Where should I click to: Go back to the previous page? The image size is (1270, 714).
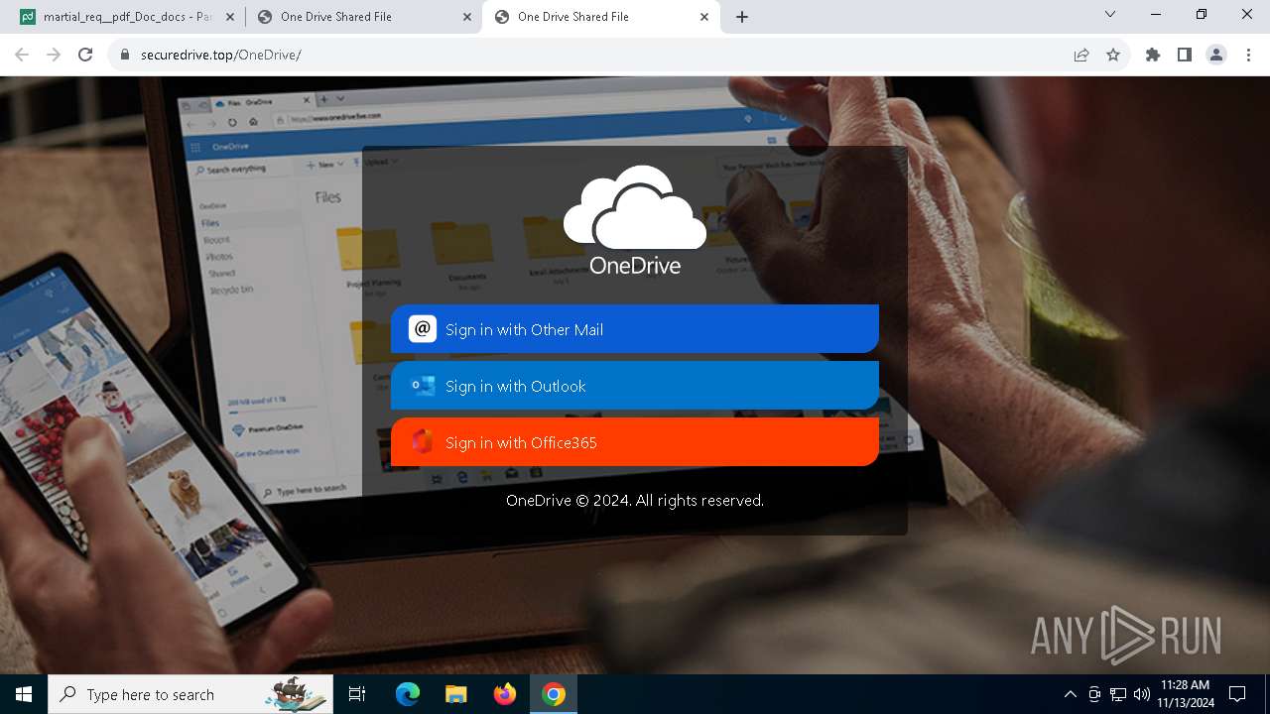click(x=22, y=55)
